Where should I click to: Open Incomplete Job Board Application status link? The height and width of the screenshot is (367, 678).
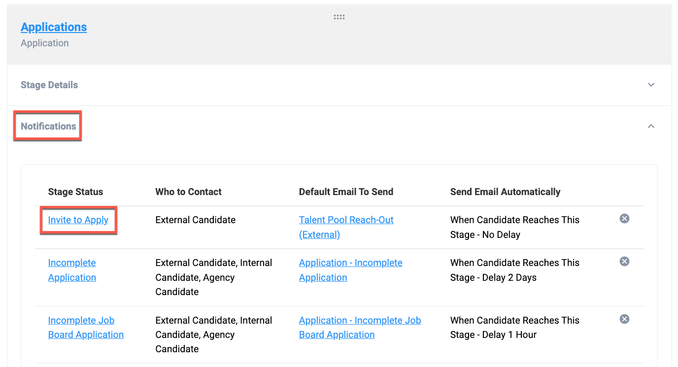pyautogui.click(x=86, y=328)
